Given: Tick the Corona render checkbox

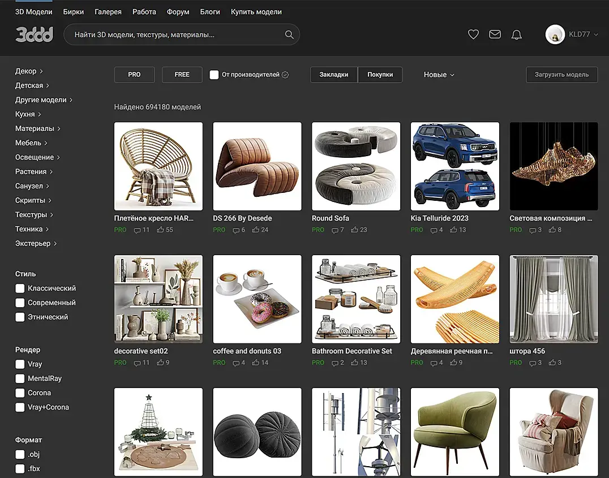Looking at the screenshot, I should pyautogui.click(x=20, y=393).
